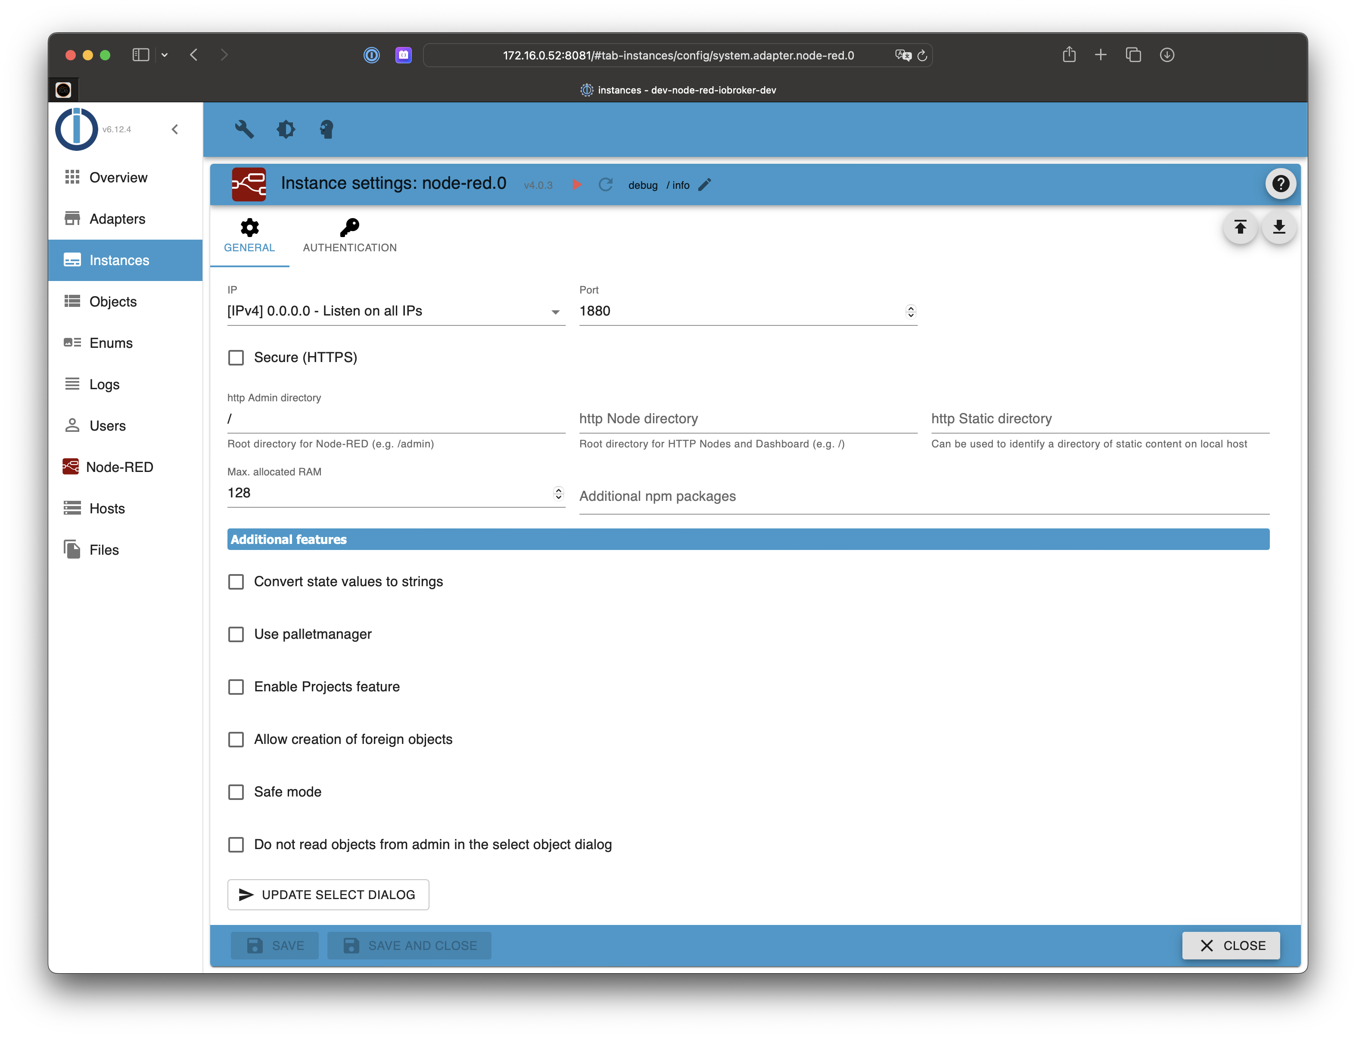This screenshot has height=1037, width=1356.
Task: Open a new tab with plus icon
Action: [x=1101, y=55]
